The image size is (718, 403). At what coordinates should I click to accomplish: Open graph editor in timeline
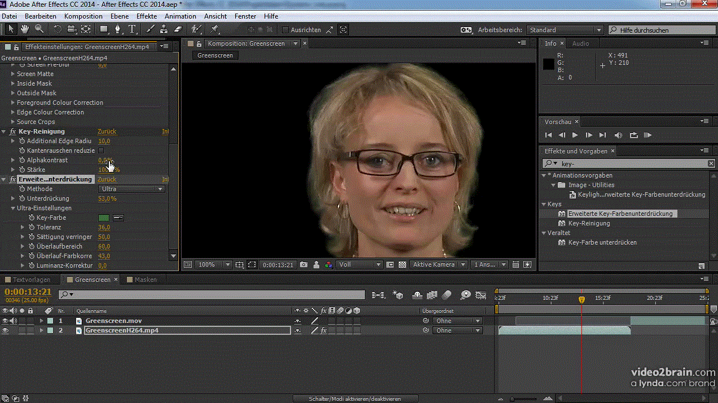tap(481, 294)
